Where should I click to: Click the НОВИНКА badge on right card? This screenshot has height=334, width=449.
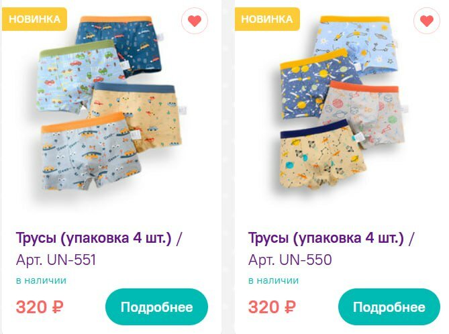click(x=267, y=19)
